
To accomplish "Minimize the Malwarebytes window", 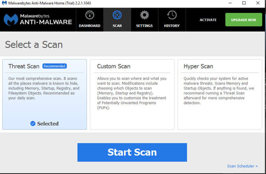I will click(230, 3).
